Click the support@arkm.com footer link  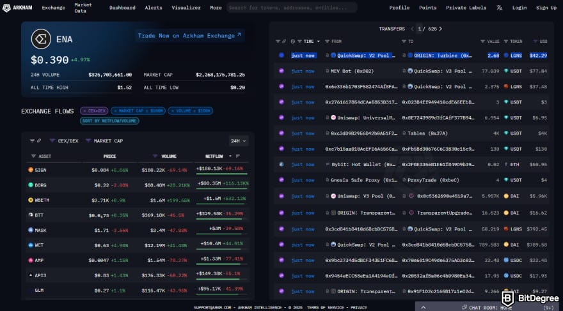pyautogui.click(x=211, y=307)
